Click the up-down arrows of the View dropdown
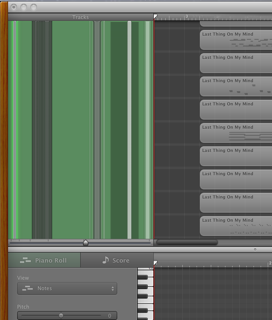272x320 pixels. (x=113, y=288)
